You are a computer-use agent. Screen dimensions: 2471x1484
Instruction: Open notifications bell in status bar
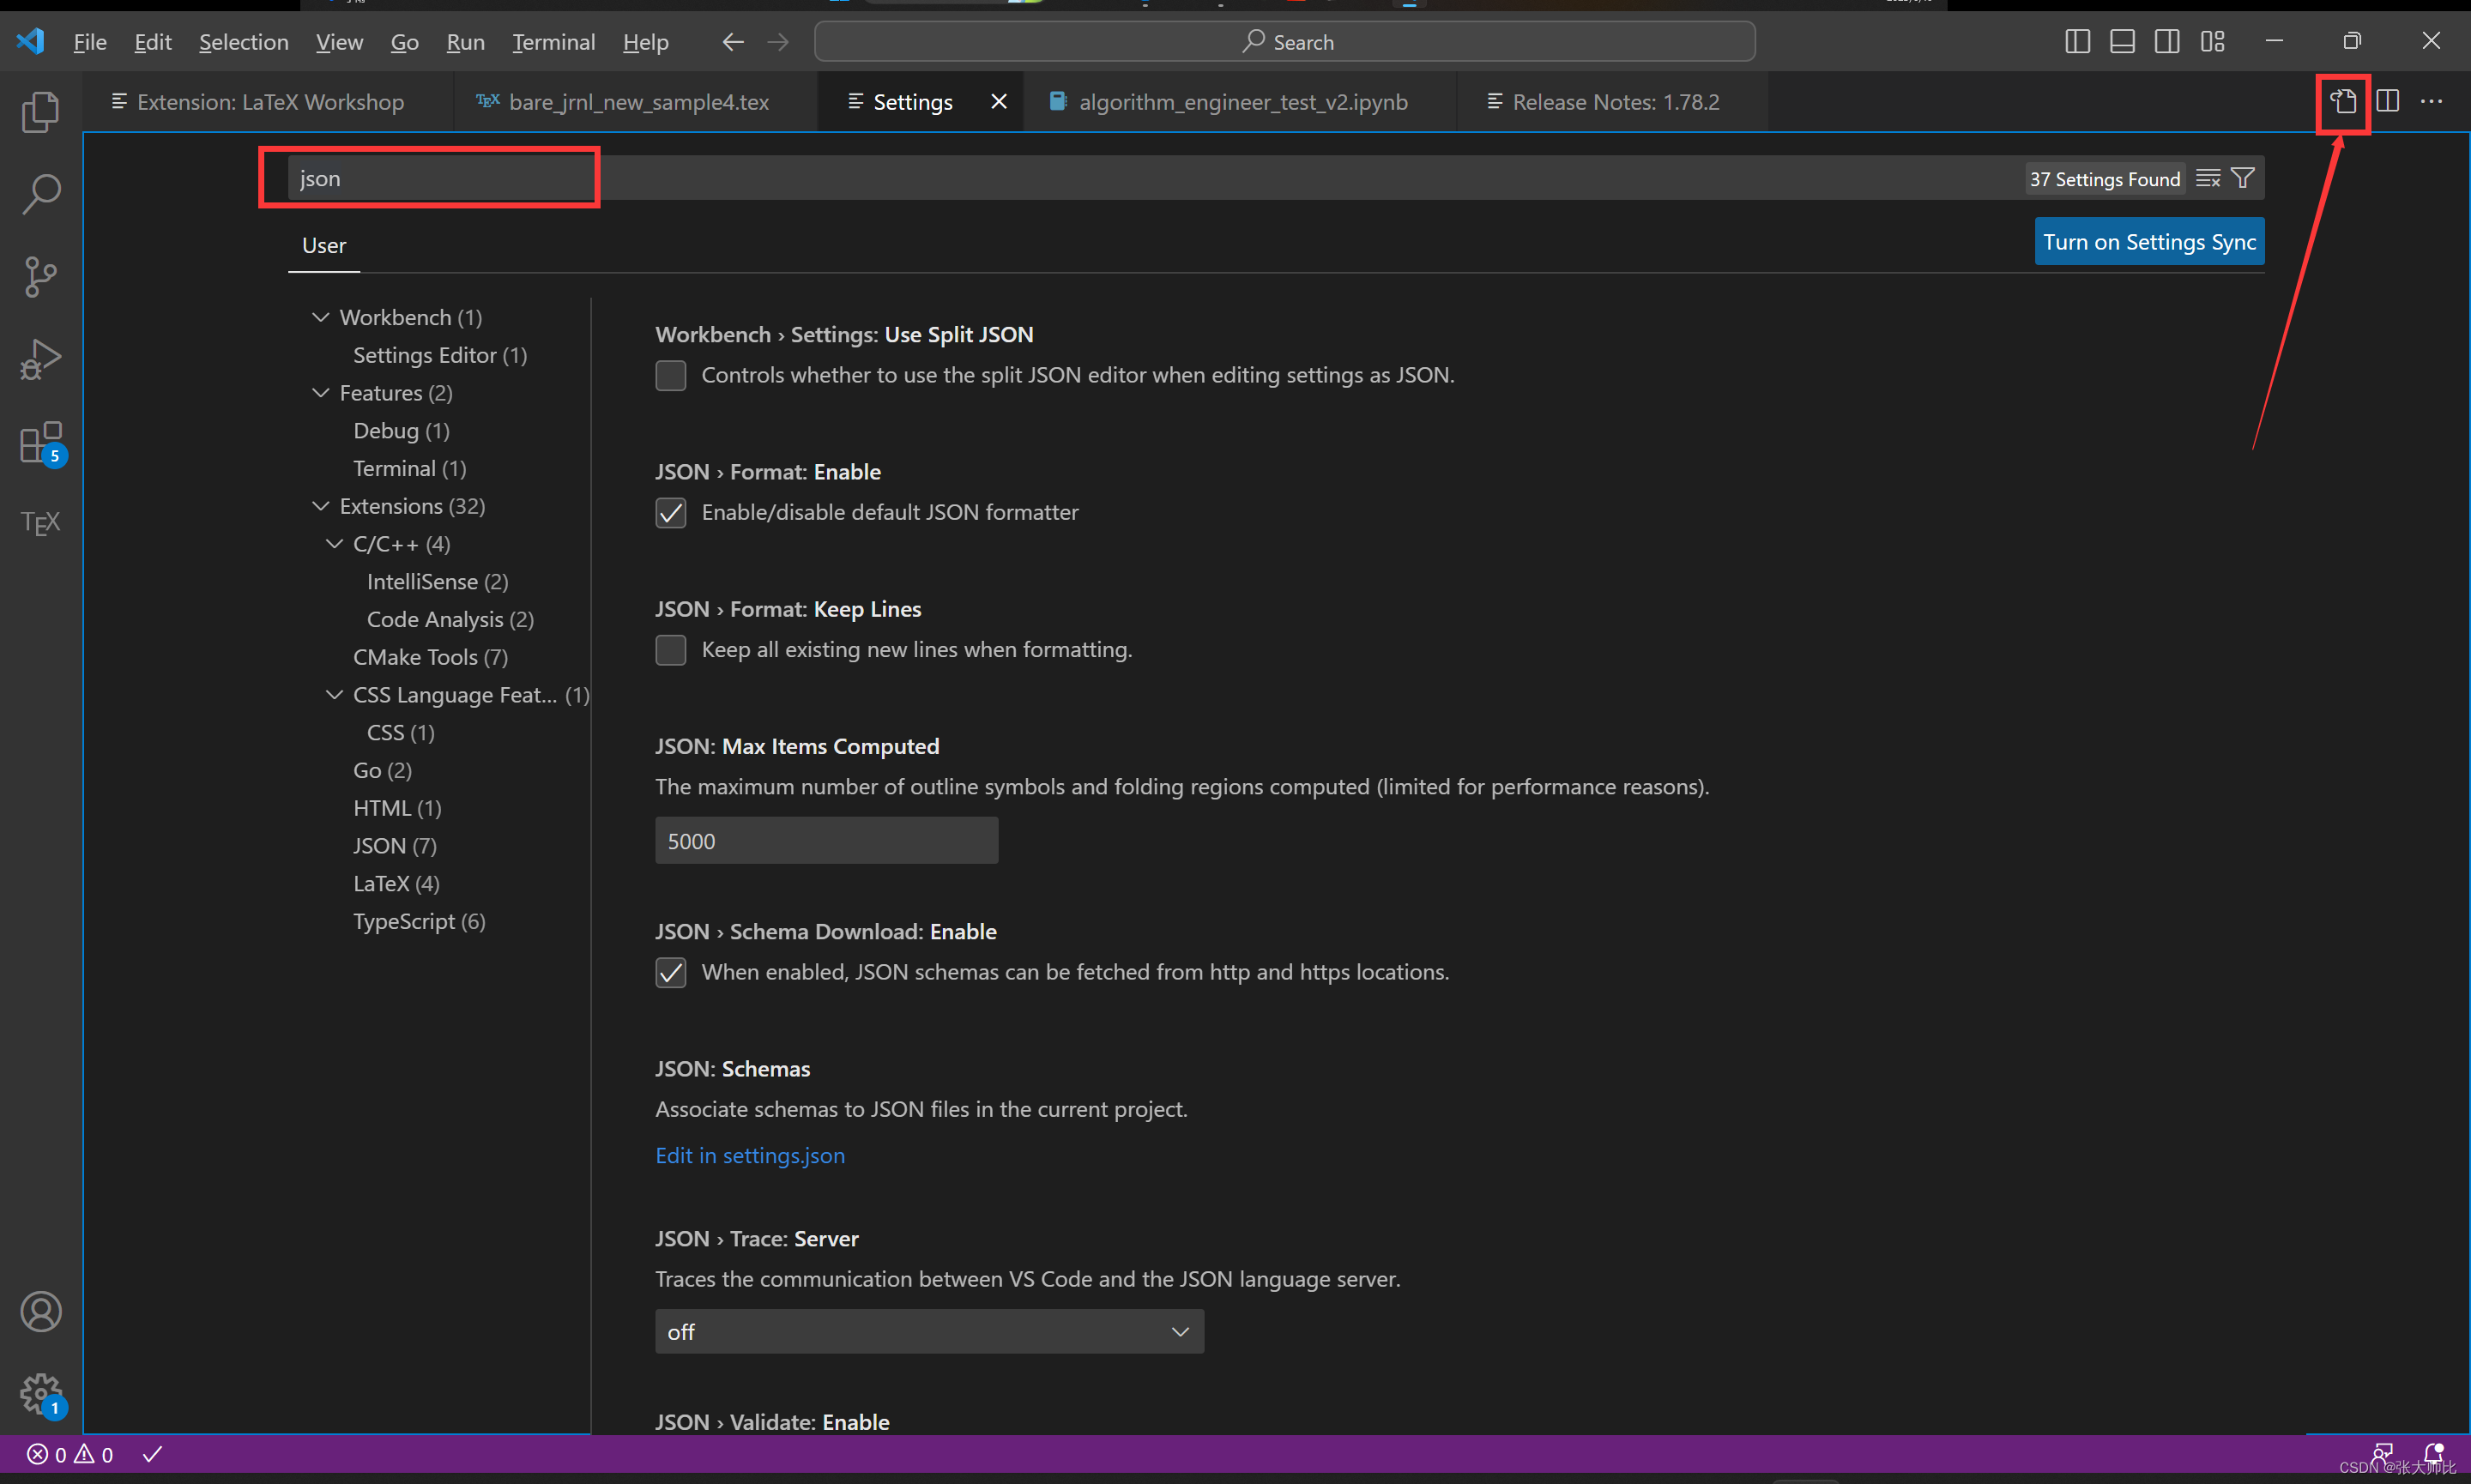pos(2433,1454)
